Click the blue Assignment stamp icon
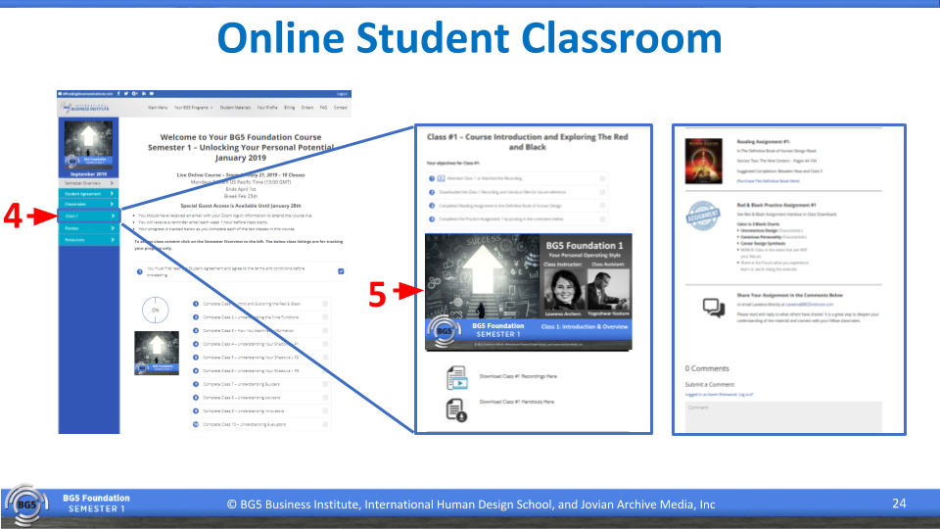Viewport: 940px width, 529px height. (x=703, y=216)
